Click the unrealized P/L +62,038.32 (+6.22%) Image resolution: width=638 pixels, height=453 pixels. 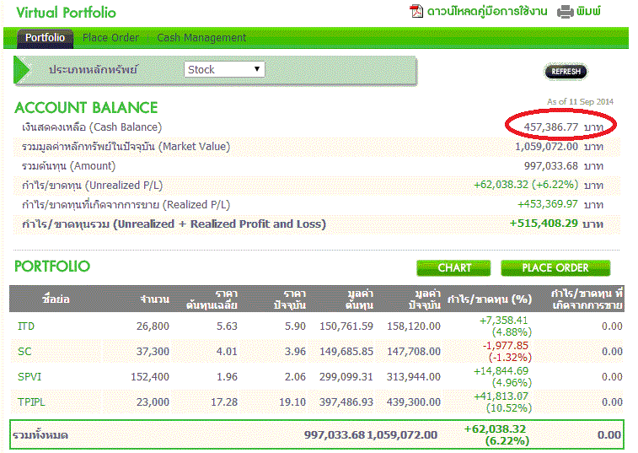526,185
